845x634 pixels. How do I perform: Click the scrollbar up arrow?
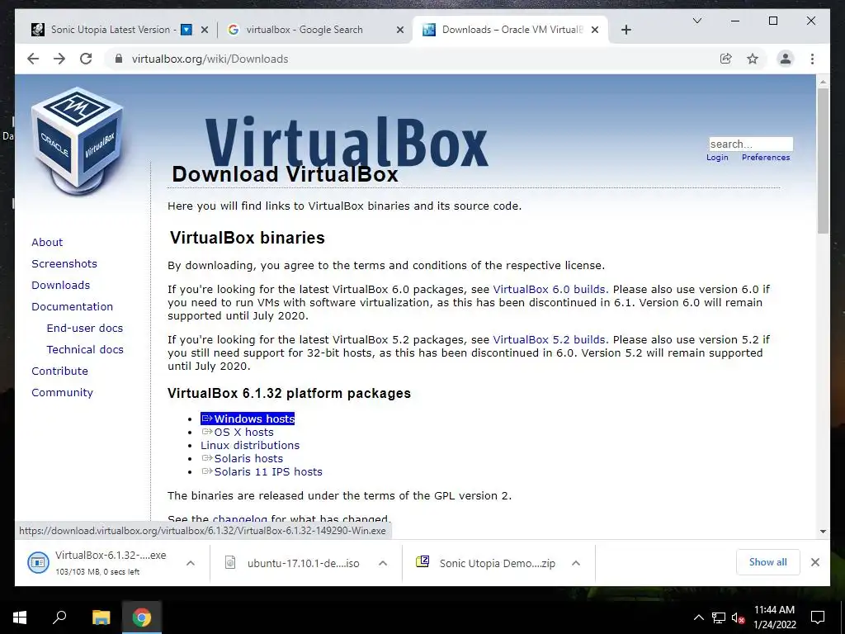tap(823, 82)
